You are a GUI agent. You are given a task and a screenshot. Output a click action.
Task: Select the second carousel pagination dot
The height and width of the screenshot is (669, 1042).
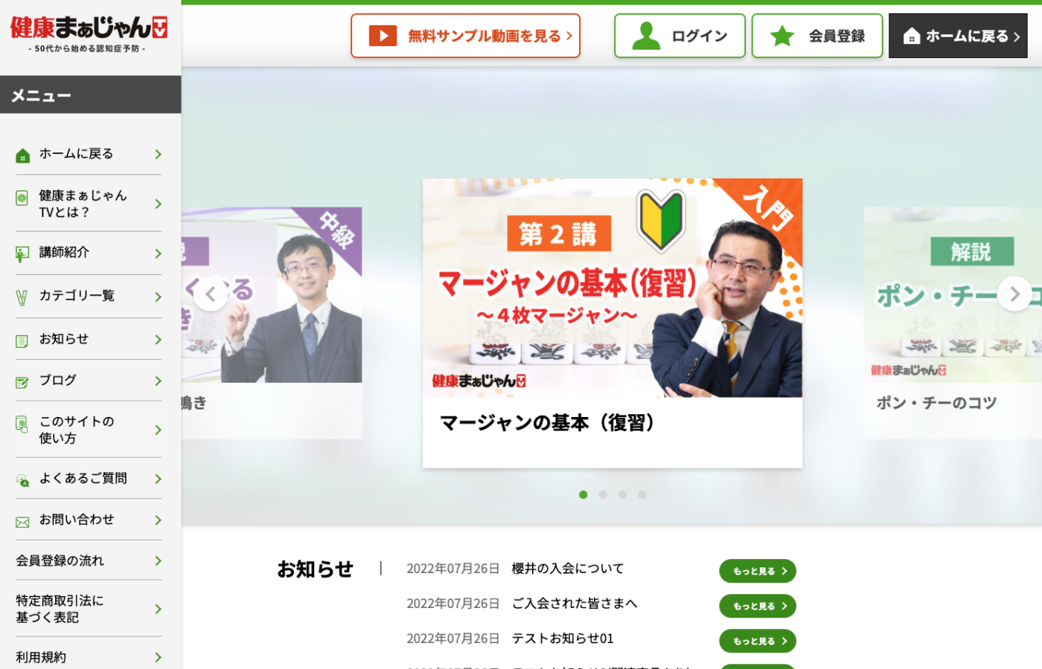(x=603, y=494)
